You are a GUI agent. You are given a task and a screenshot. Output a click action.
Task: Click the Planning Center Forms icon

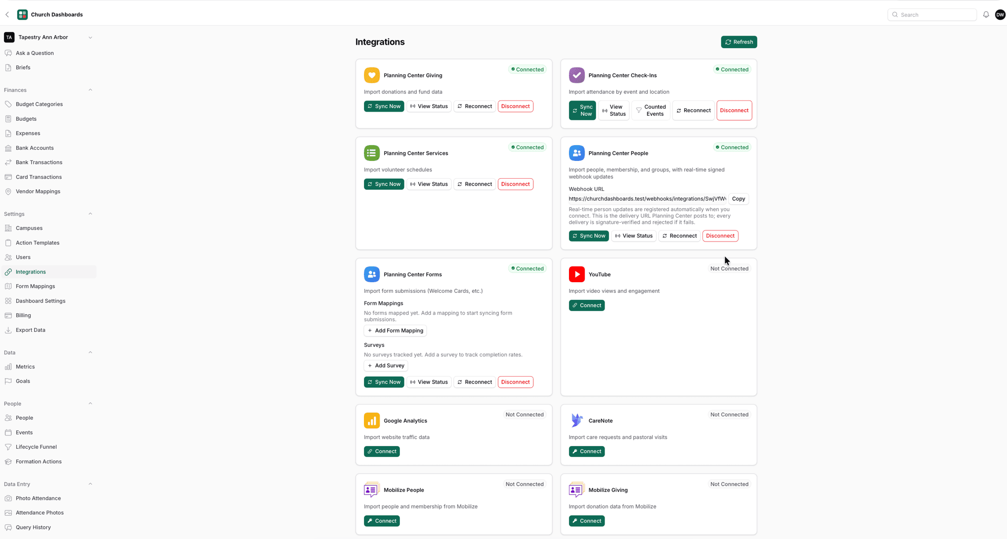[372, 275]
